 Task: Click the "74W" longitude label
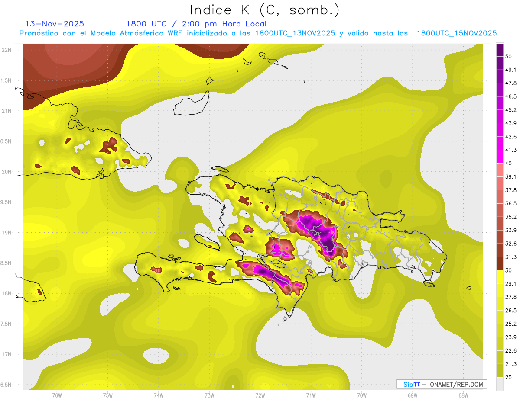pyautogui.click(x=158, y=395)
